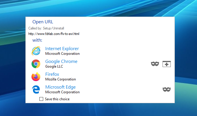Click Microsoft Corporation under Internet Explorer
This screenshot has width=197, height=116.
pos(62,54)
